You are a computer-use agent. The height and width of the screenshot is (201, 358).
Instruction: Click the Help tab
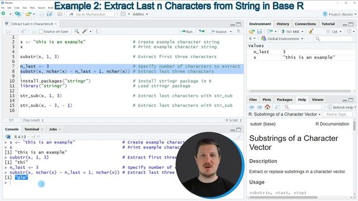[302, 99]
